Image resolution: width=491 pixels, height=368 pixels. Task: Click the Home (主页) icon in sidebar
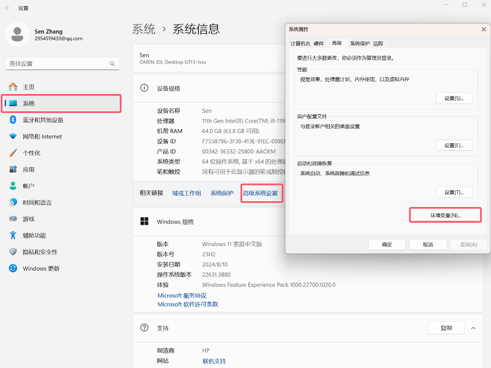click(13, 87)
